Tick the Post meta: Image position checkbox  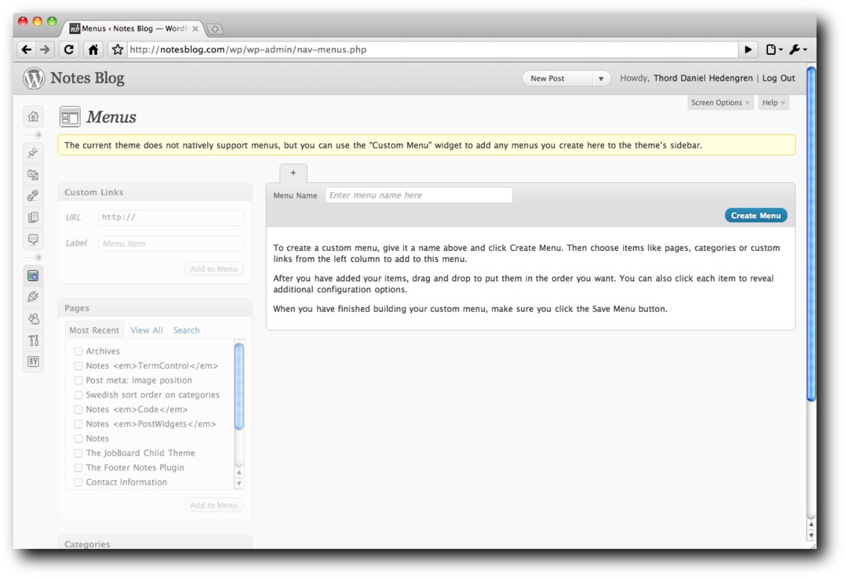point(78,380)
